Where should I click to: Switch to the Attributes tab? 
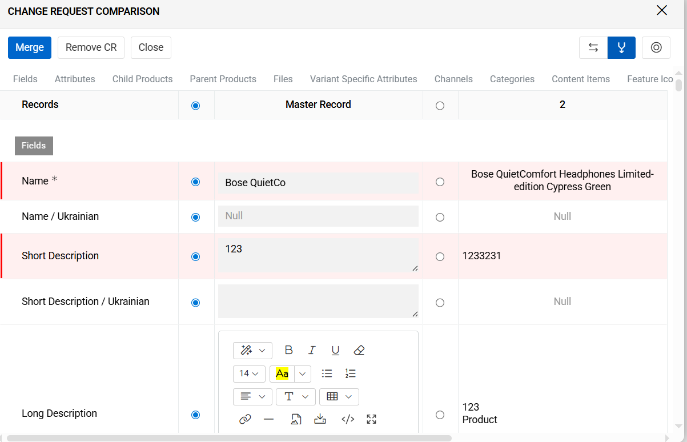pos(75,79)
